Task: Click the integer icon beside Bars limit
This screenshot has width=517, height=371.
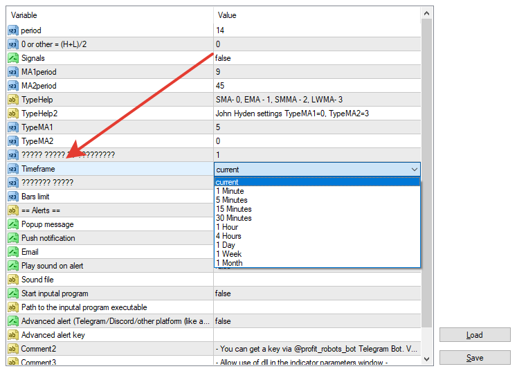Action: [x=13, y=197]
